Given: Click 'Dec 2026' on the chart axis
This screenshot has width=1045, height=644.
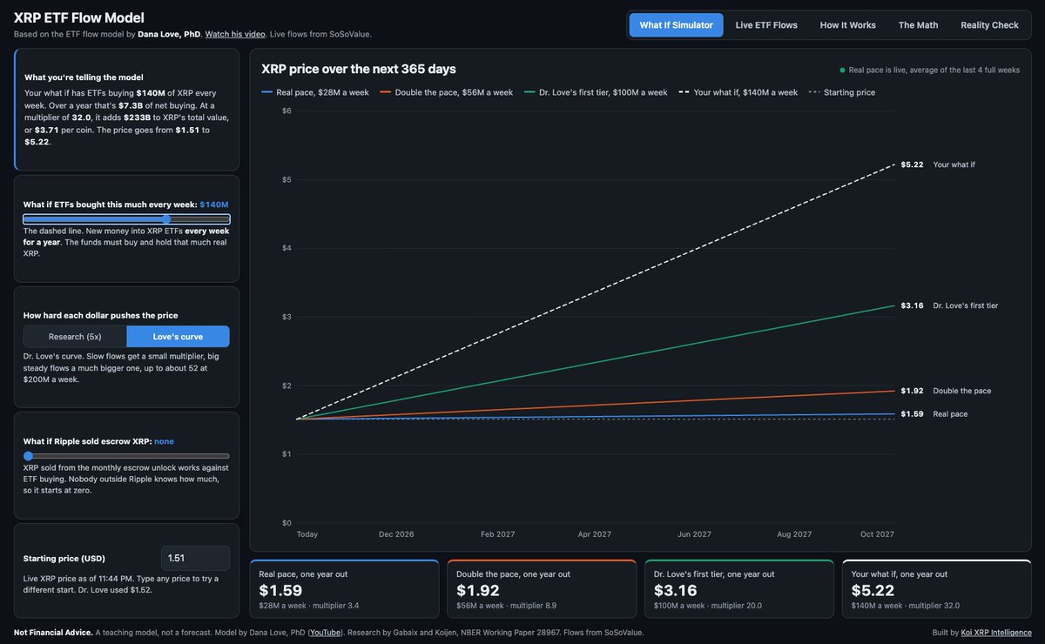Looking at the screenshot, I should click(396, 534).
